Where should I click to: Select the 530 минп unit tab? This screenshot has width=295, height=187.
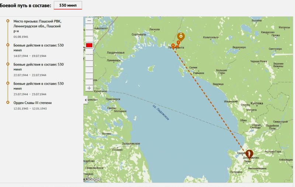pos(68,5)
